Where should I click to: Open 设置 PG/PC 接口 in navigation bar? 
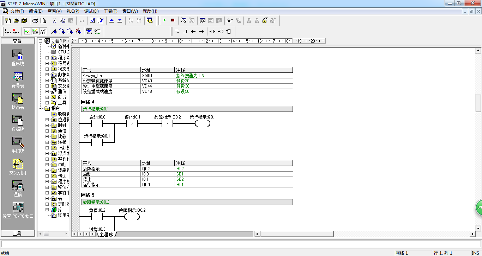[18, 210]
